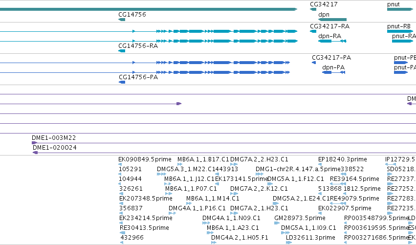Select the DME1-003M22 clone label
Viewport: 416px width, 245px height.
click(x=54, y=138)
